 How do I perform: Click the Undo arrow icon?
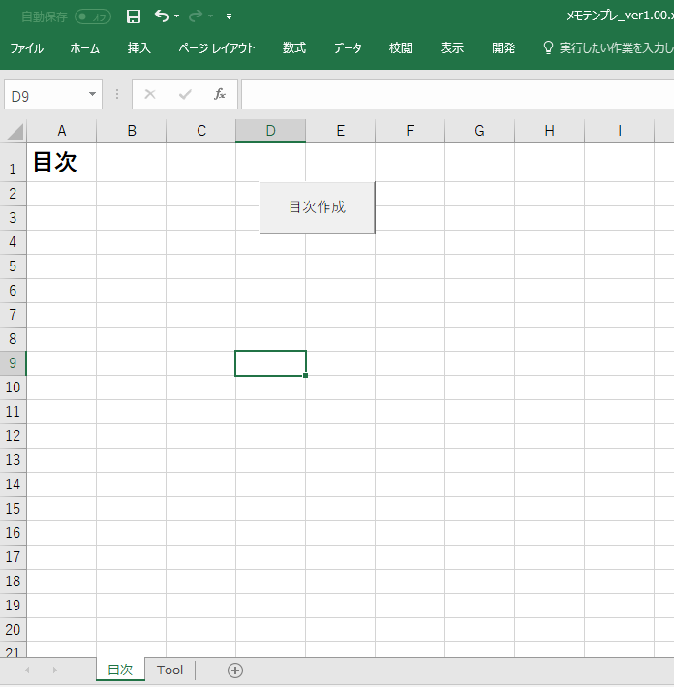tap(161, 16)
